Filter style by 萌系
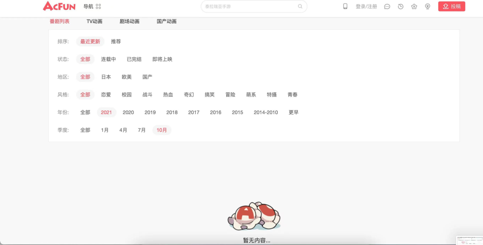 click(x=251, y=95)
